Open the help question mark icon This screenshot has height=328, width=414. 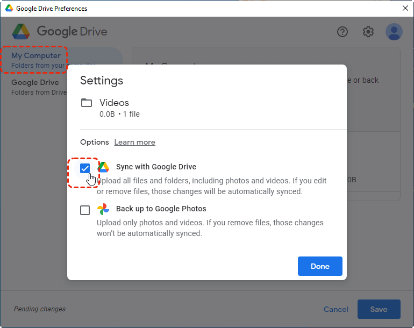(342, 32)
